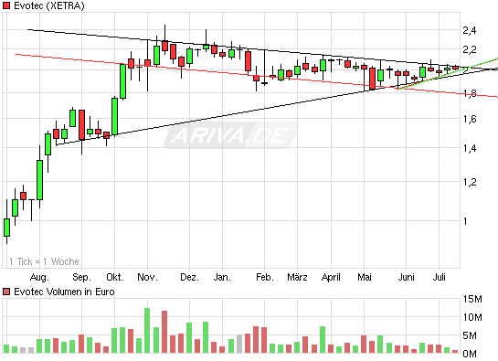Viewport: 498px width, 361px height.
Task: Click the price axis label '1'
Action: coord(465,221)
